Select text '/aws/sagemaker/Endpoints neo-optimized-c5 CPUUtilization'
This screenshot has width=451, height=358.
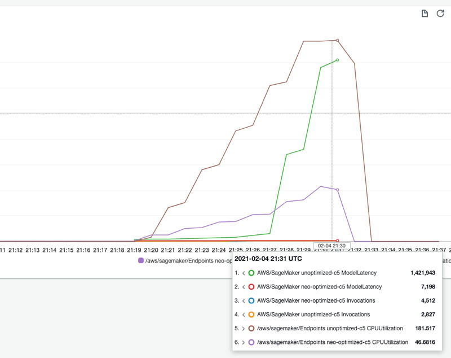click(x=333, y=342)
